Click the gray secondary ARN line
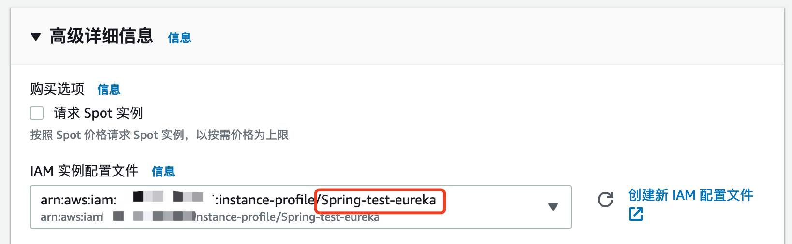Screen dimensions: 792x244 click(x=210, y=217)
